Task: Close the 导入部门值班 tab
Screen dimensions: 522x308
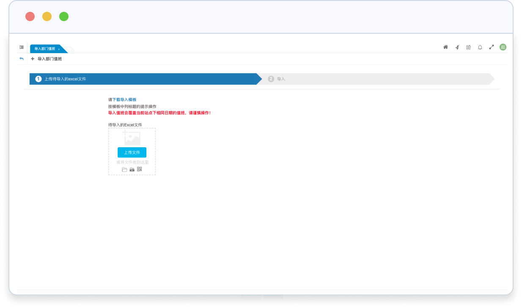Action: click(x=59, y=49)
